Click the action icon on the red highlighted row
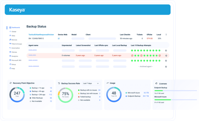This screenshot has height=121, width=199. pos(166,55)
